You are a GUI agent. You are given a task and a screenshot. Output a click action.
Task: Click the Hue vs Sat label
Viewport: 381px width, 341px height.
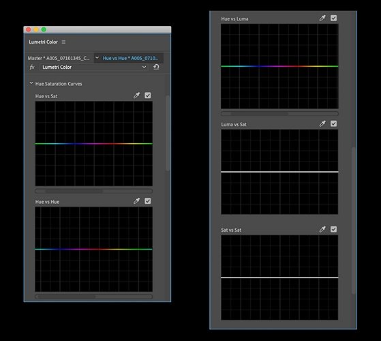click(46, 96)
